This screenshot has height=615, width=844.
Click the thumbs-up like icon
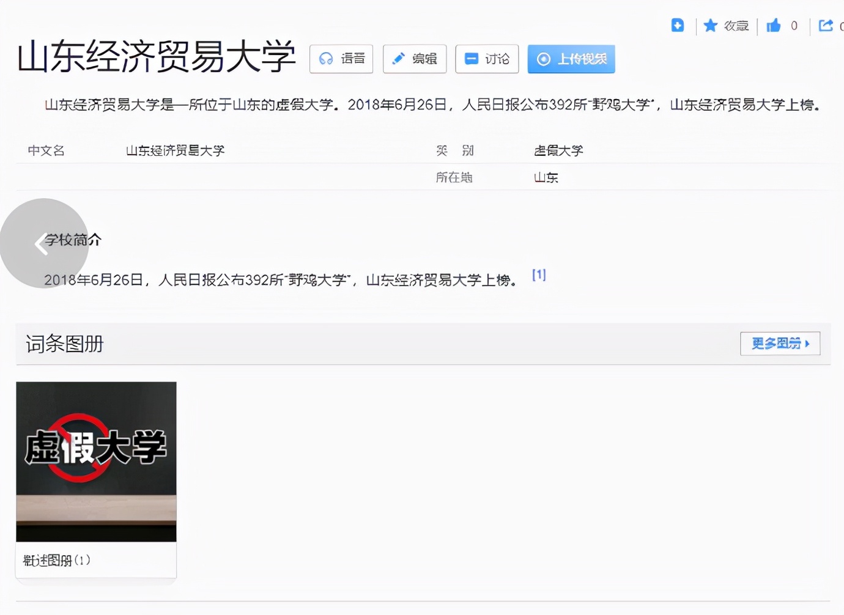click(774, 26)
